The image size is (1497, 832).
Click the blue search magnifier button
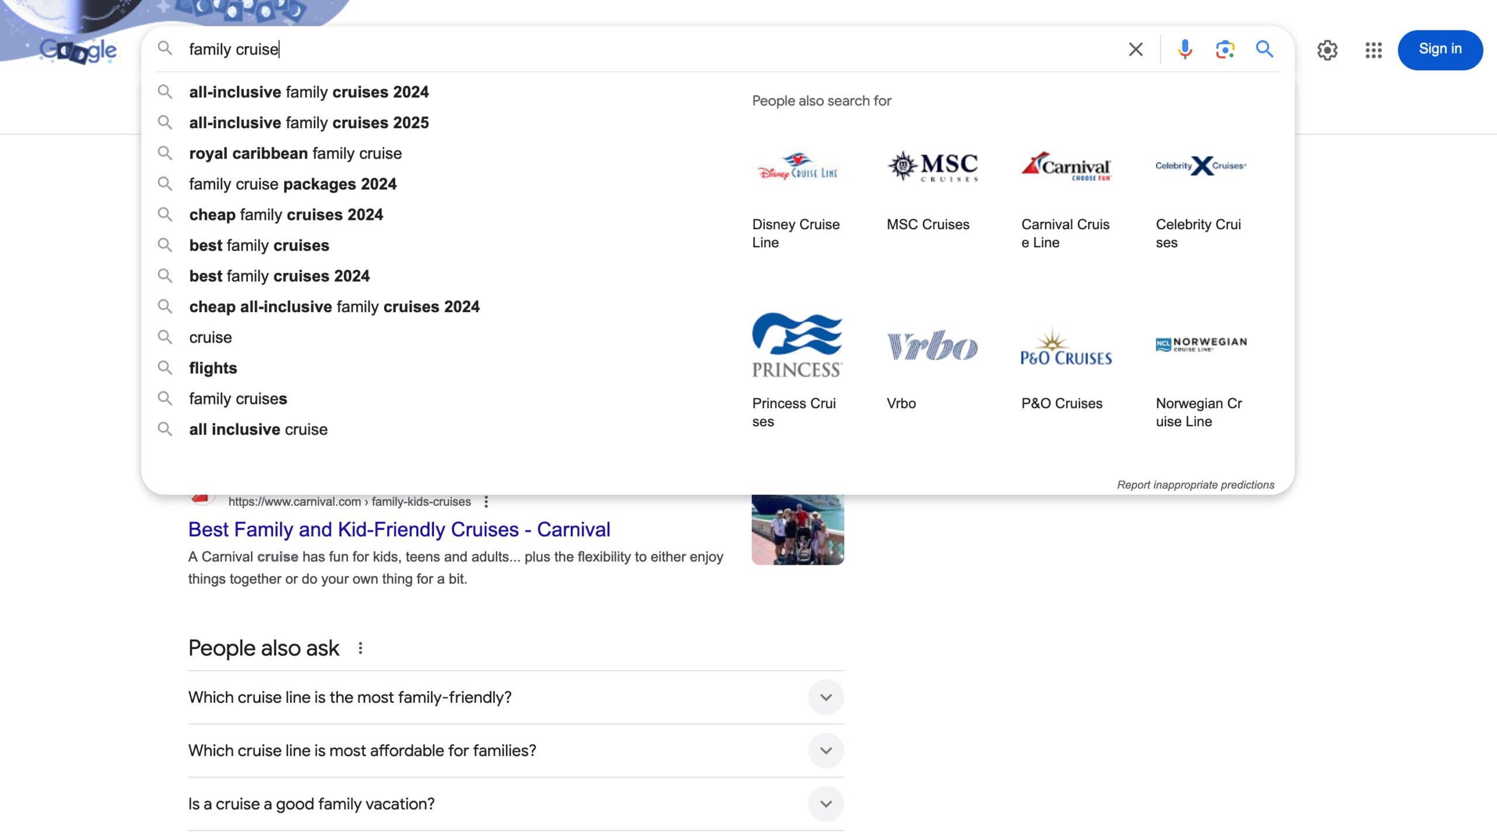1264,49
